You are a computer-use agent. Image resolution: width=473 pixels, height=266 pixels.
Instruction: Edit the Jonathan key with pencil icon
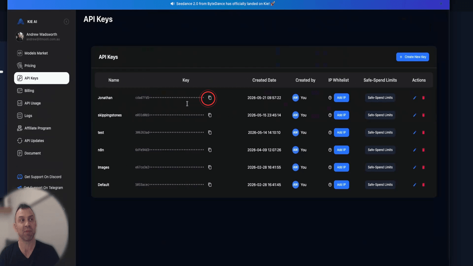tap(415, 98)
